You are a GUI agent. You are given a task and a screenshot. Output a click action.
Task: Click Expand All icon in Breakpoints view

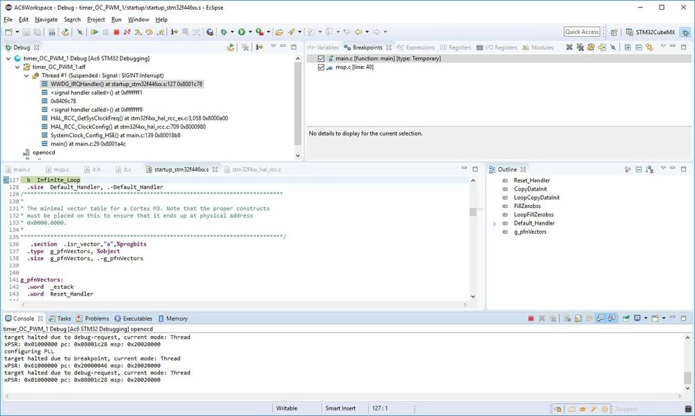coord(628,47)
